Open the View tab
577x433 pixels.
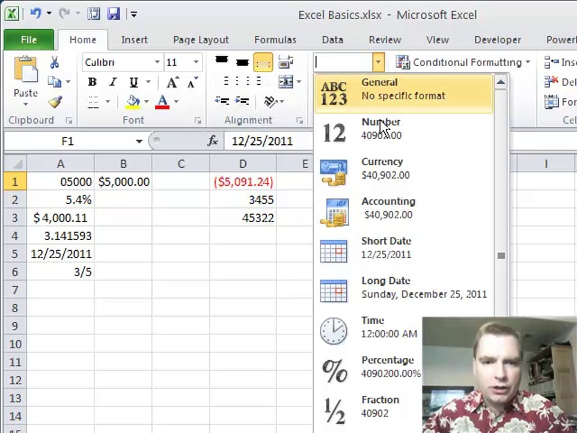[x=438, y=40]
